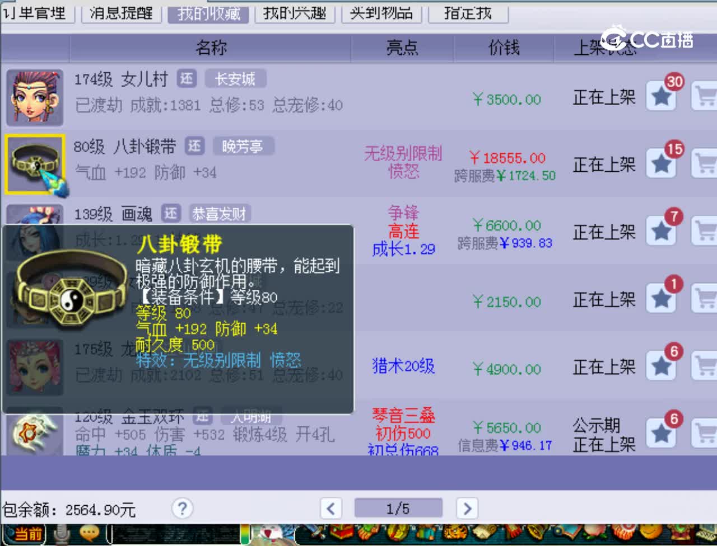The width and height of the screenshot is (717, 546).
Task: Sort by 亮点 column header
Action: coord(402,48)
